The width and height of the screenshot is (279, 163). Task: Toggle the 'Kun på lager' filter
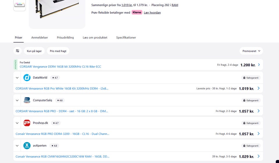34,51
